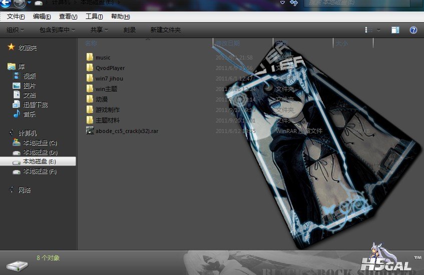
Task: Select the music folder icon
Action: (x=90, y=57)
